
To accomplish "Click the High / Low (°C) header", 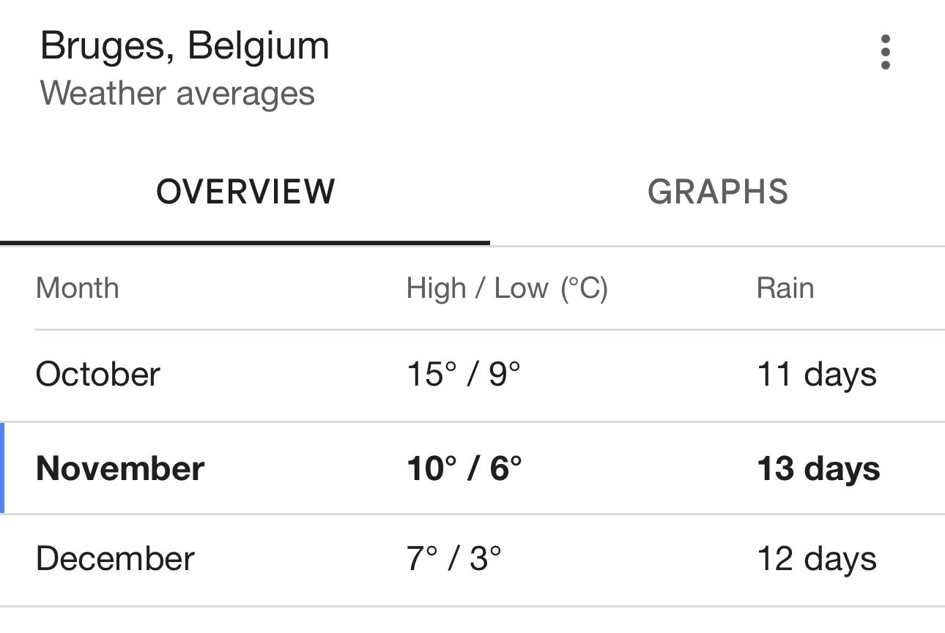I will tap(507, 288).
